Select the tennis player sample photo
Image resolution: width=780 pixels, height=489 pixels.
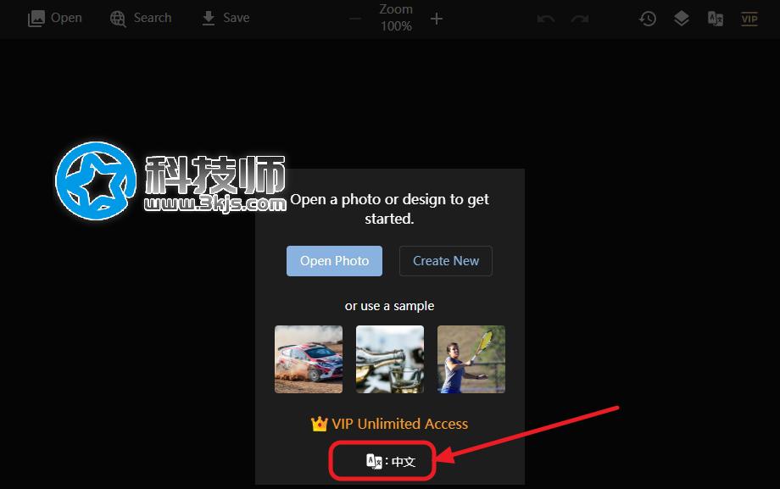pos(471,359)
